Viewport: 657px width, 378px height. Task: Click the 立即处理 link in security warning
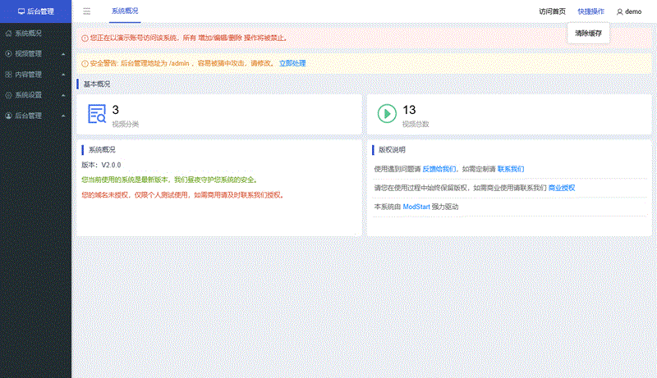click(292, 63)
